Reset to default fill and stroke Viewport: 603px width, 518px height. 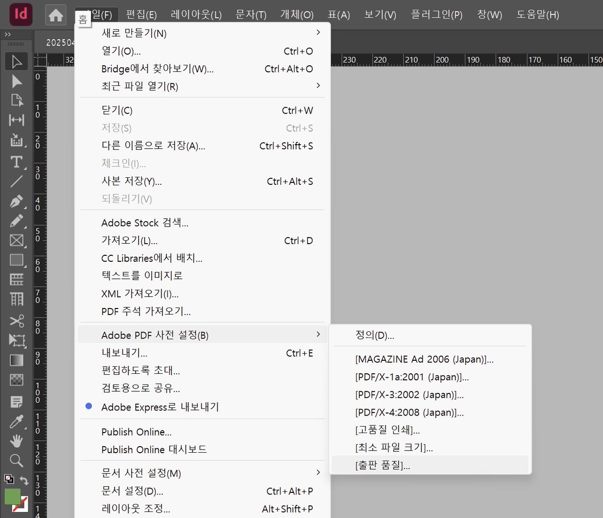coord(9,479)
